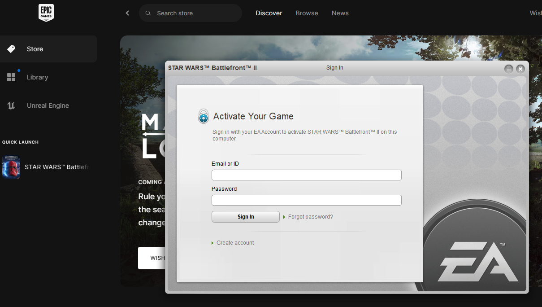Viewport: 542px width, 307px height.
Task: Click the Epic Games logo
Action: (x=46, y=13)
